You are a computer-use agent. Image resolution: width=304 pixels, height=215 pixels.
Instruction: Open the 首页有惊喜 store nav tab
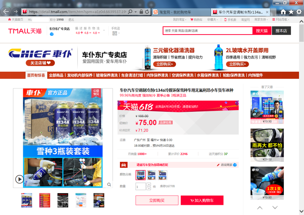[36, 75]
